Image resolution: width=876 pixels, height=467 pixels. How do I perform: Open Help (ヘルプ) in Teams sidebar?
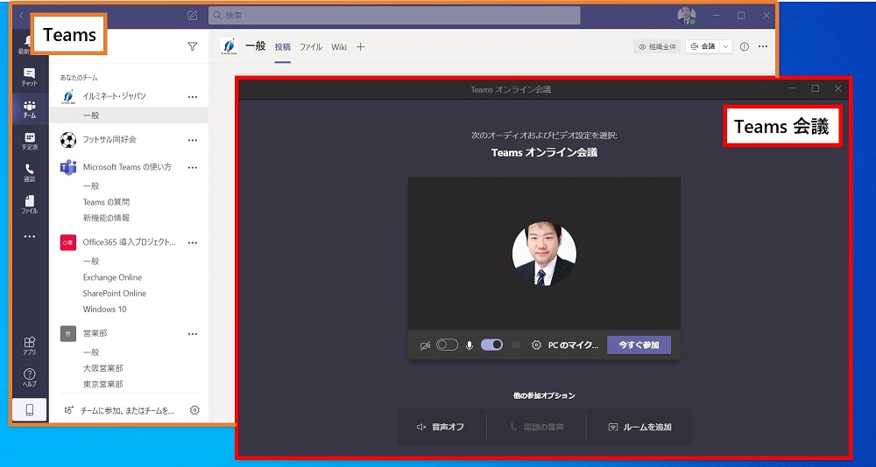coord(30,378)
